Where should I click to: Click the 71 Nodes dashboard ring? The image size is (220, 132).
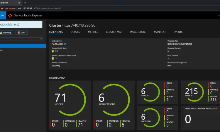click(70, 100)
